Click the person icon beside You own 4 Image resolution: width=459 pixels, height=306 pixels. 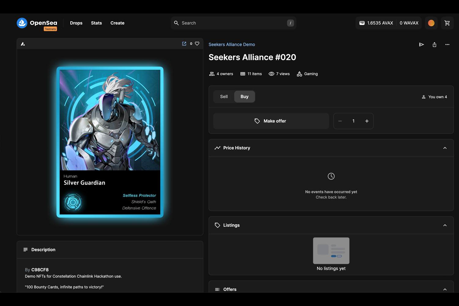[424, 97]
